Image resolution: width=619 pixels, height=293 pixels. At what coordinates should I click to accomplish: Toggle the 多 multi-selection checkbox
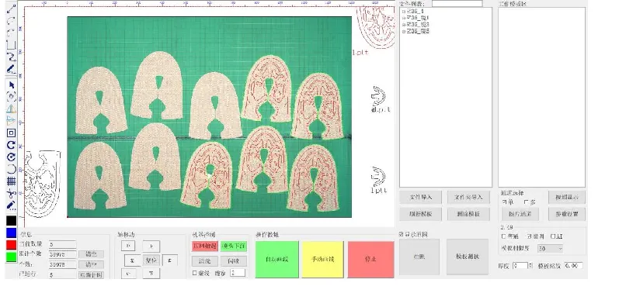[x=527, y=202]
